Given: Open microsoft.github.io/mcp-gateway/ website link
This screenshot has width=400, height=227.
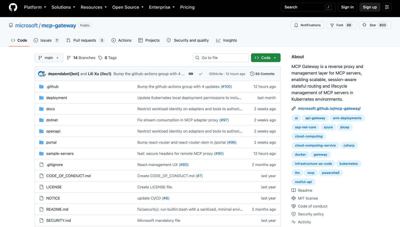Looking at the screenshot, I should pos(329,109).
